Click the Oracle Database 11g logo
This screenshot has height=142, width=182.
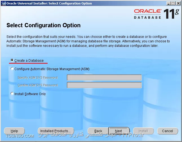156,14
